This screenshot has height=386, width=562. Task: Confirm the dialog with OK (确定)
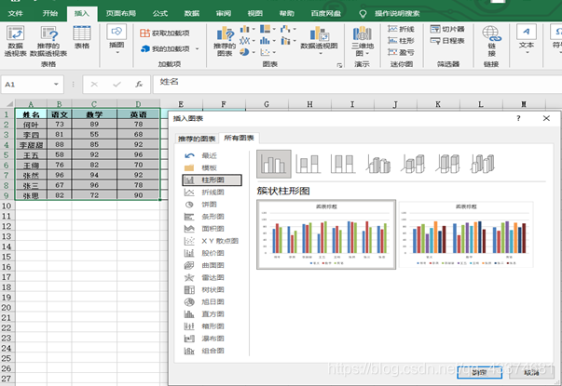[x=479, y=373]
